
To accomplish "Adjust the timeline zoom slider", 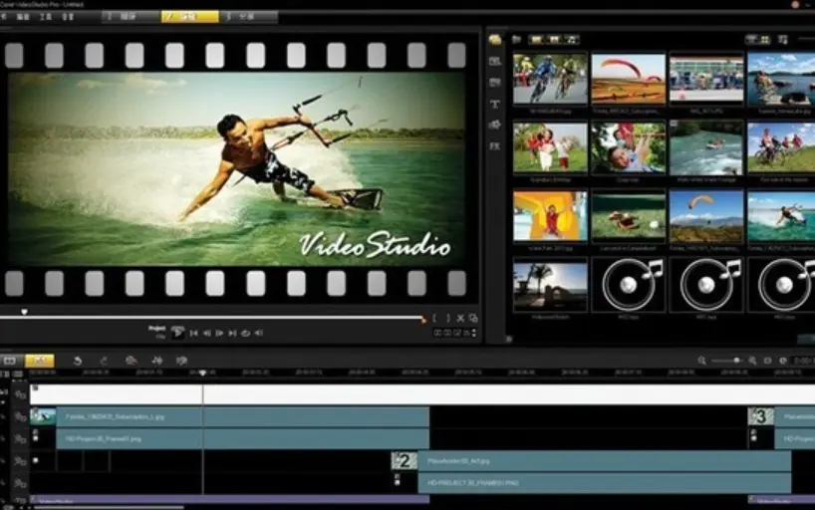I will [x=736, y=361].
